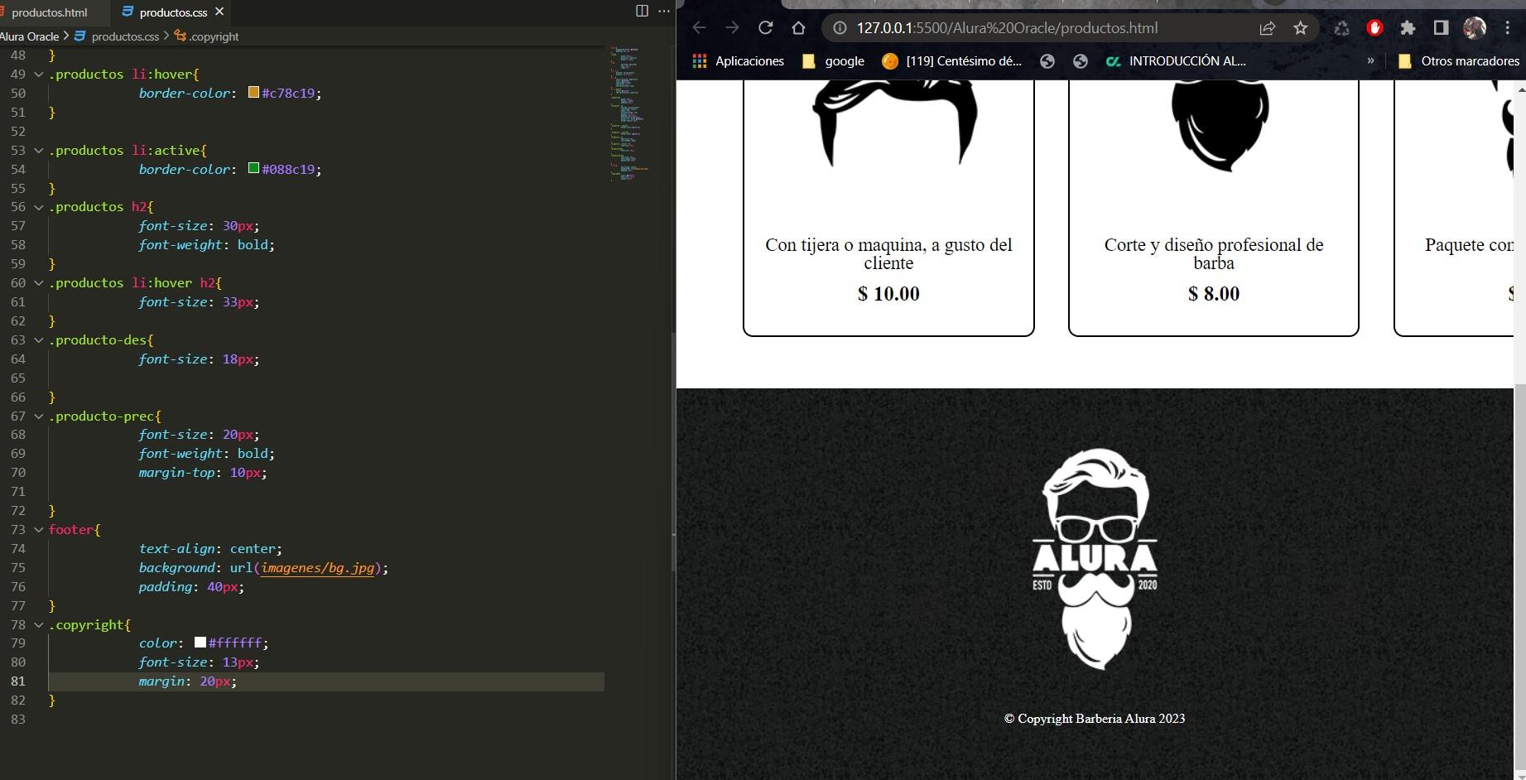This screenshot has width=1526, height=780.
Task: Close the productos.css tab
Action: coord(219,12)
